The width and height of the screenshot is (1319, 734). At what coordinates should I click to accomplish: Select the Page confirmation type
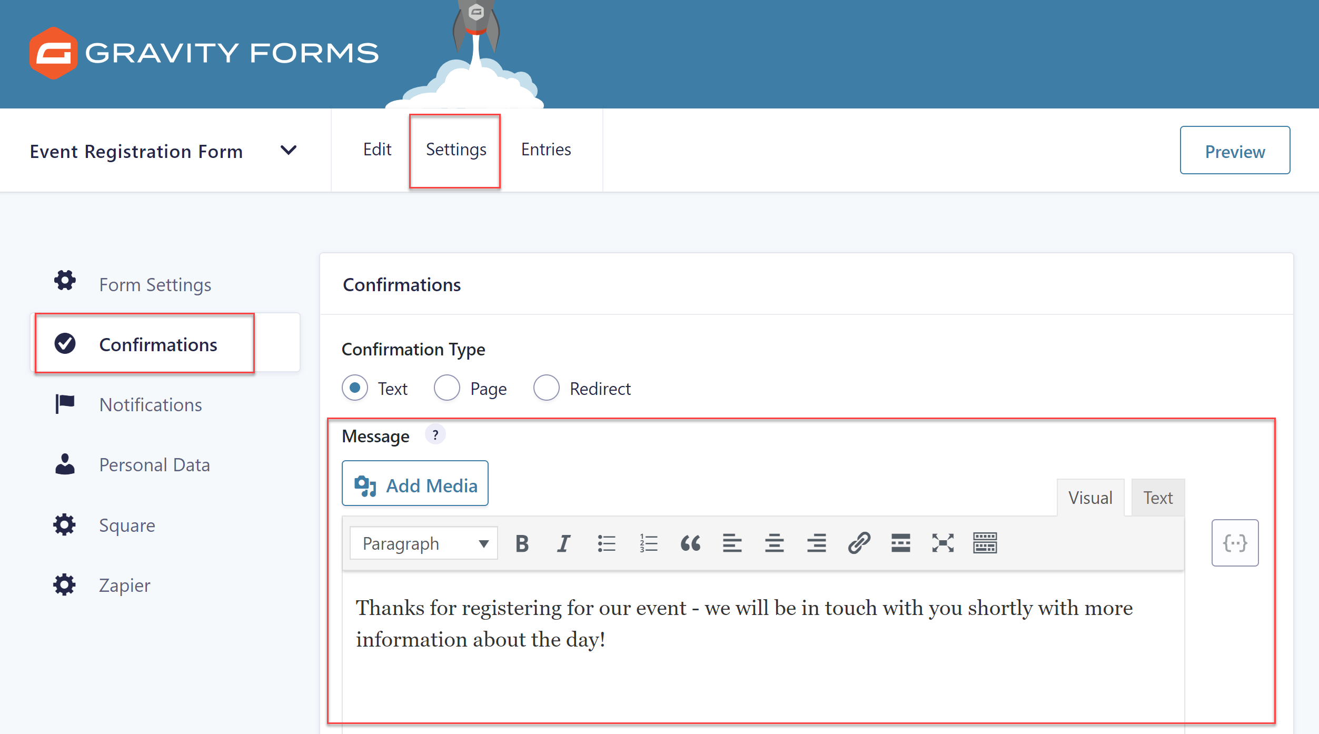[x=447, y=388]
